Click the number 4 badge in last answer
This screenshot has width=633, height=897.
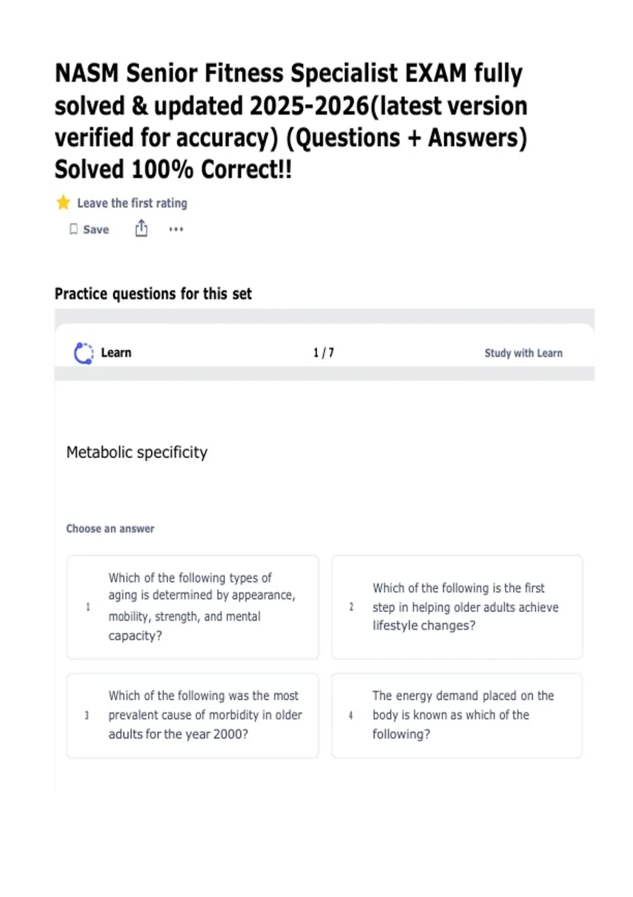coord(351,715)
